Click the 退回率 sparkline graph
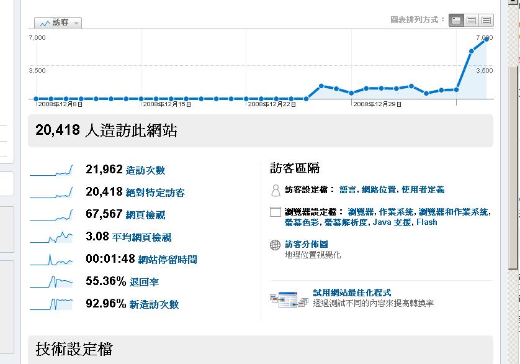 tap(52, 282)
